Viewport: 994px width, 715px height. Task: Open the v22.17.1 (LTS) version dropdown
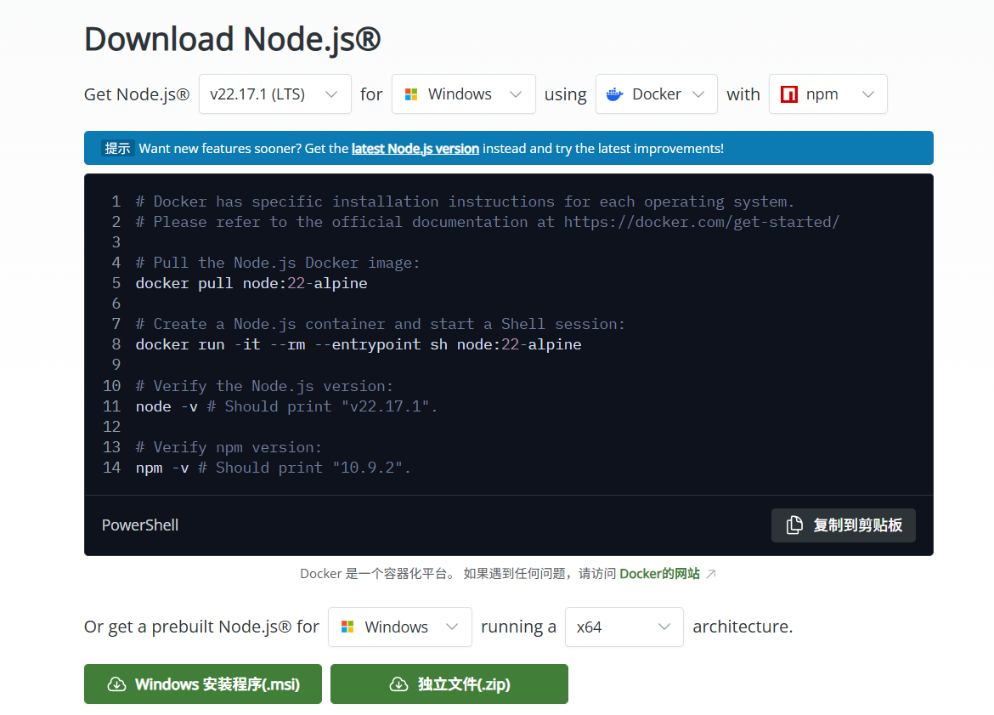tap(274, 94)
